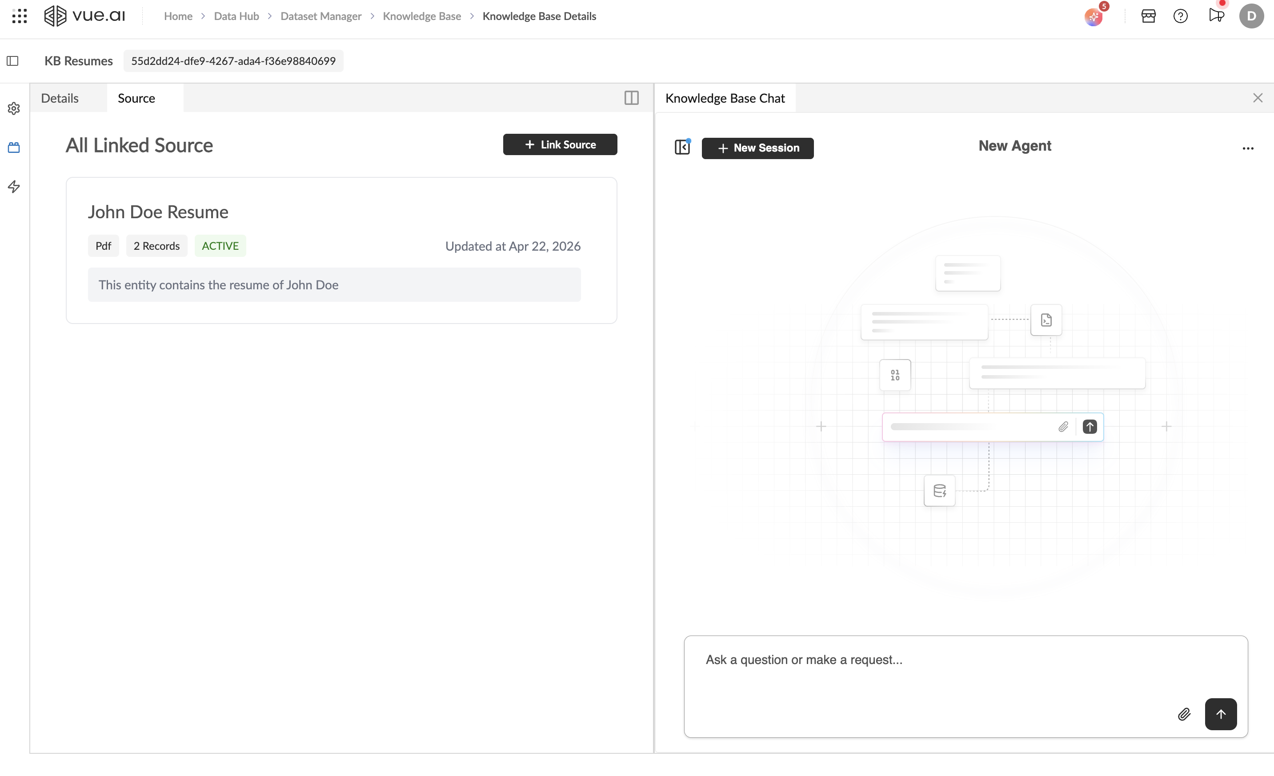Open the AI assistant notifications icon
The height and width of the screenshot is (776, 1274).
coord(1094,16)
